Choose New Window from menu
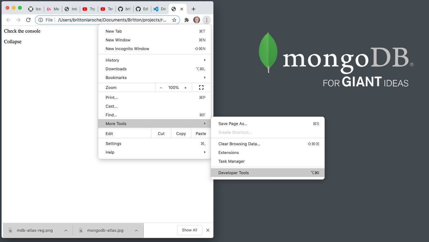Image resolution: width=429 pixels, height=242 pixels. click(154, 40)
